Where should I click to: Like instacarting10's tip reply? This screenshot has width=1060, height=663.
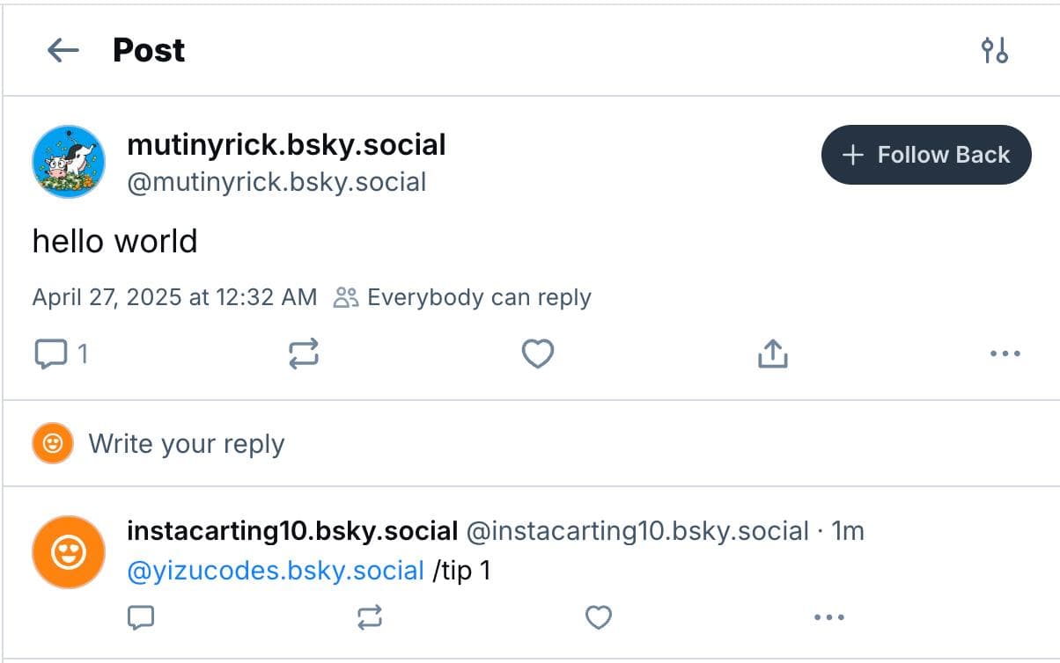[598, 617]
